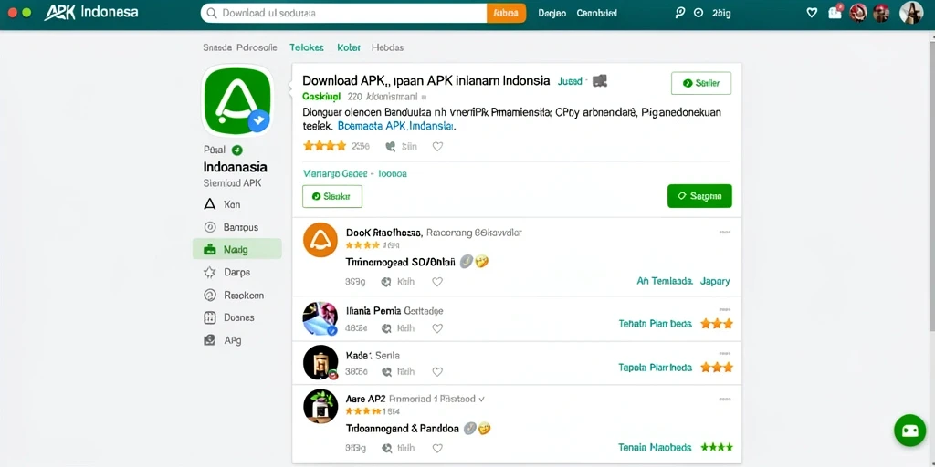935x467 pixels.
Task: Open the Aare AP2 app thumbnail
Action: (320, 406)
